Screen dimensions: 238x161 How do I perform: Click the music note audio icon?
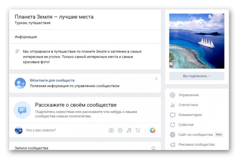pyautogui.click(x=129, y=130)
